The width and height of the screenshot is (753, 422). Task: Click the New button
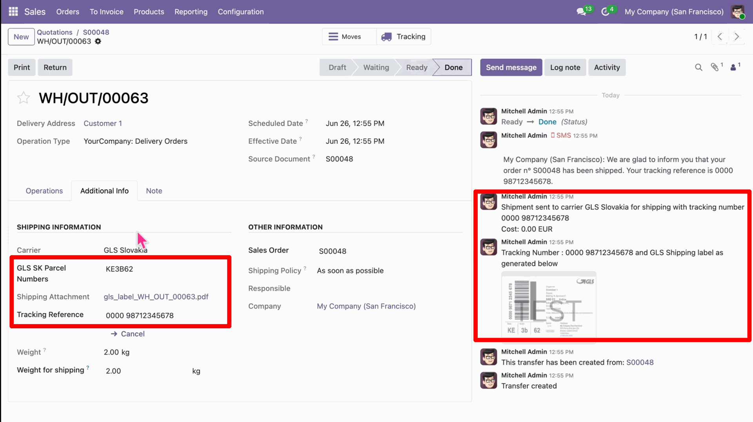click(x=21, y=37)
